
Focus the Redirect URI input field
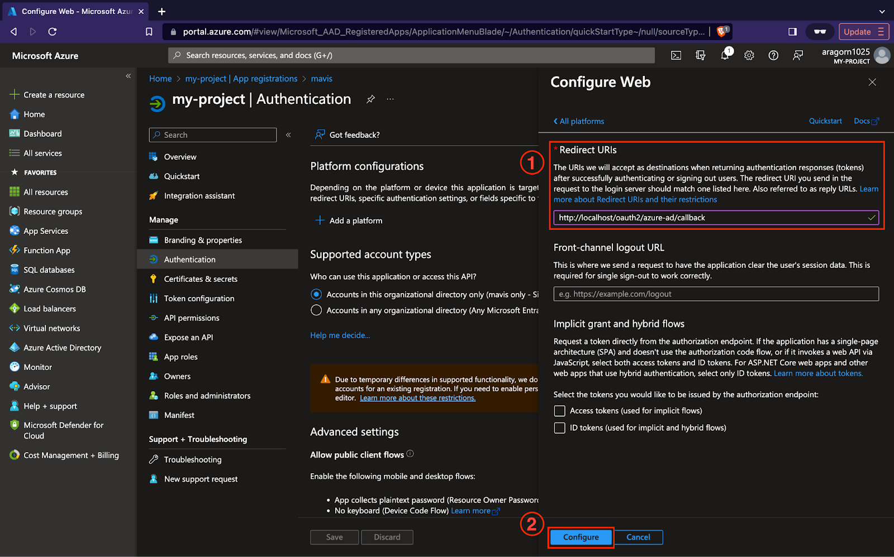click(x=716, y=218)
